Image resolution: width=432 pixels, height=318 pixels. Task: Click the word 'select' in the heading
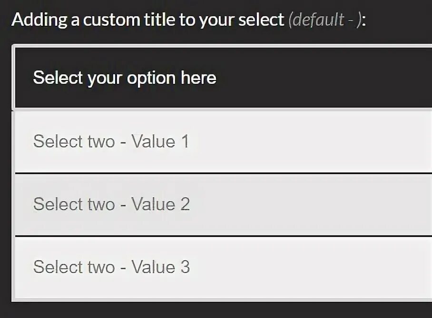[x=261, y=20]
